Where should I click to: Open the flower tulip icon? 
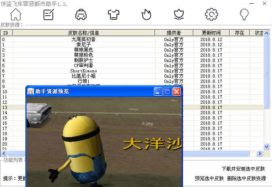point(179,14)
